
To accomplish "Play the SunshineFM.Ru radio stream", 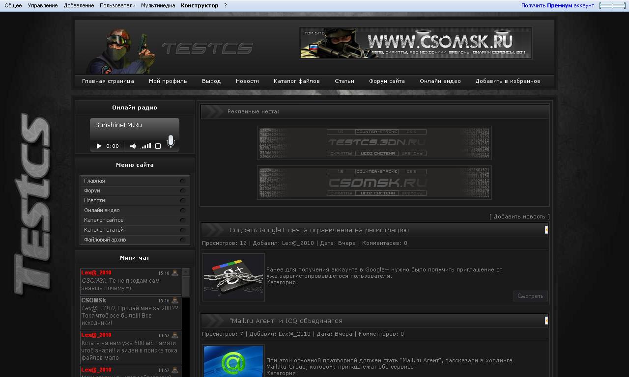I will point(99,146).
